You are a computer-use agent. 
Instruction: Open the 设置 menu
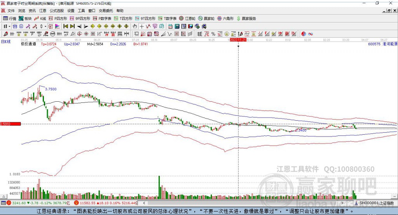[x=71, y=10]
